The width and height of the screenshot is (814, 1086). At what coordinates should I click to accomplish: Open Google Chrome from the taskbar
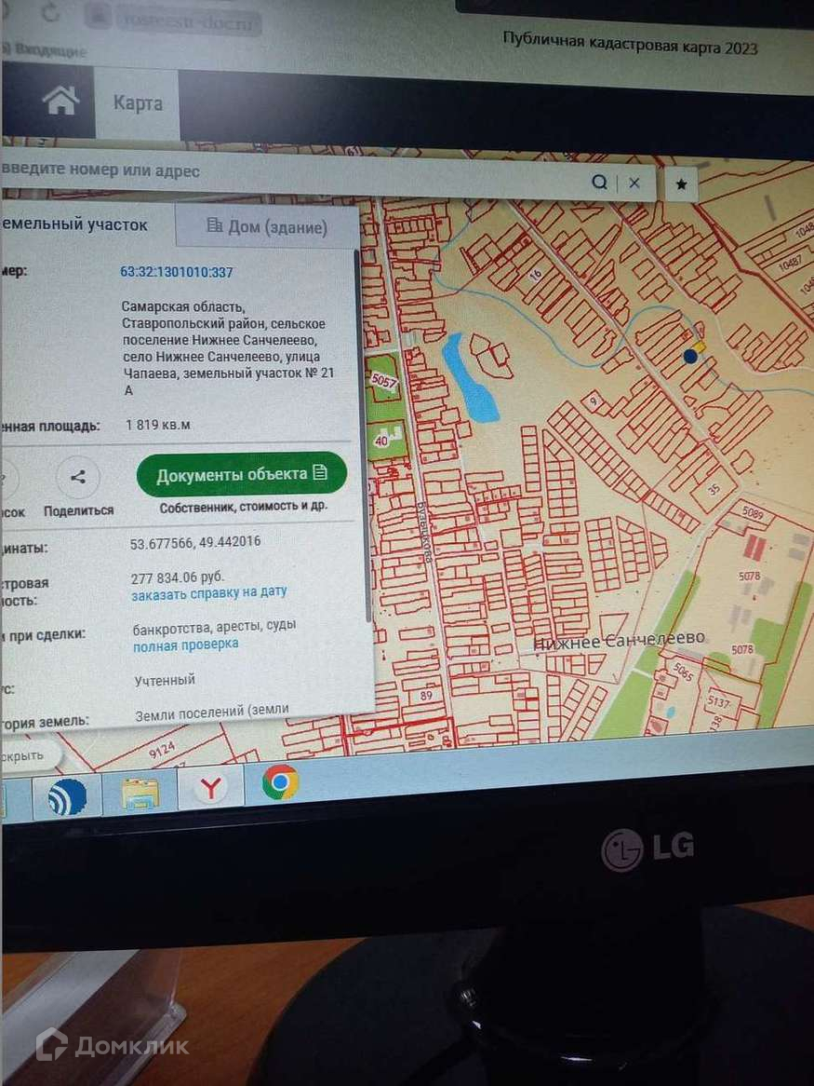click(280, 782)
